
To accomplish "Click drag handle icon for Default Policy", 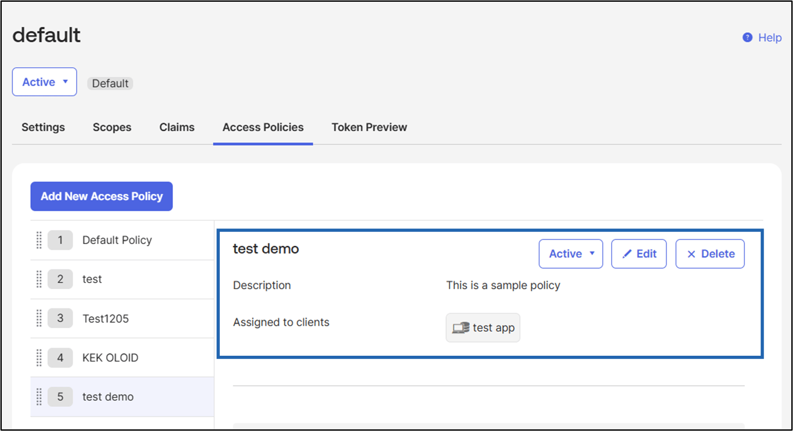I will coord(39,240).
